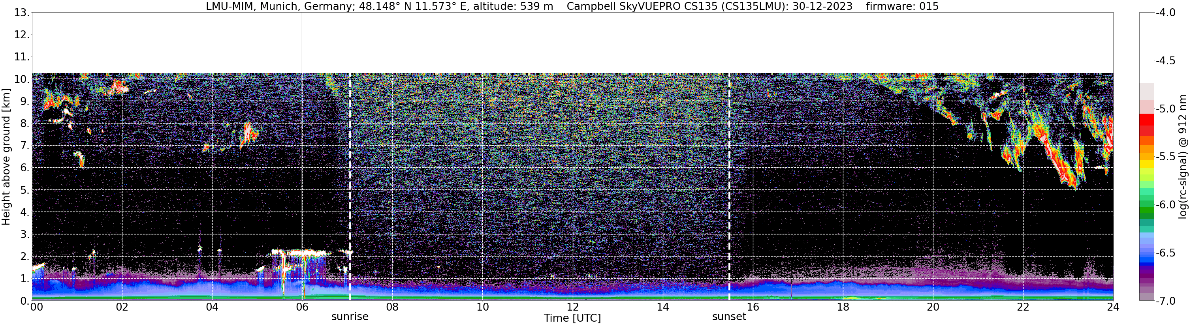Click the '8.' height axis tick label
Viewport: 1191px width, 326px height.
pos(25,123)
